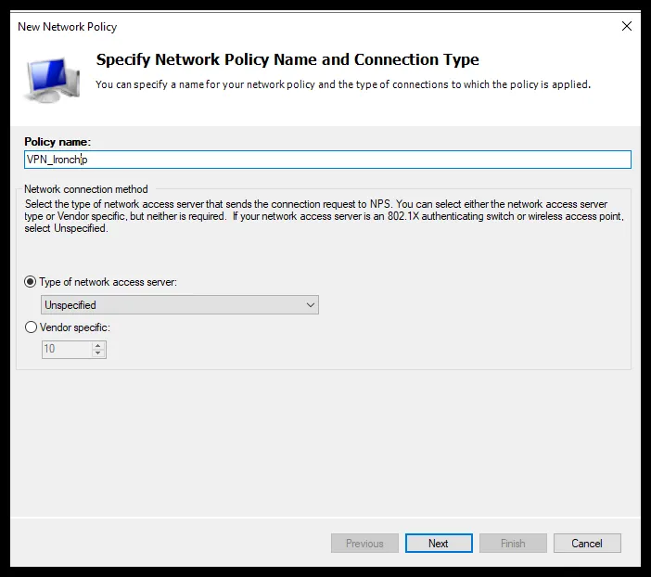Click the Policy name label
Image resolution: width=651 pixels, height=577 pixels.
57,142
